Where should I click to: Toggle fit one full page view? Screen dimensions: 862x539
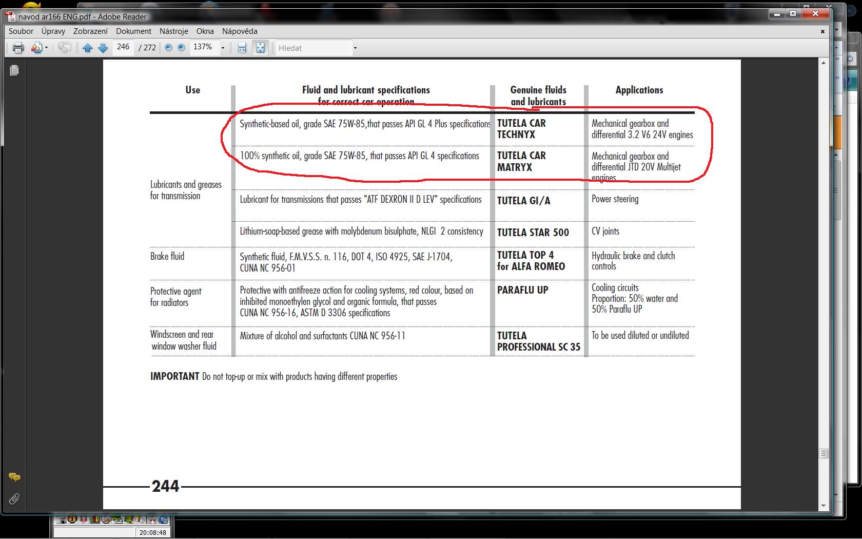260,48
